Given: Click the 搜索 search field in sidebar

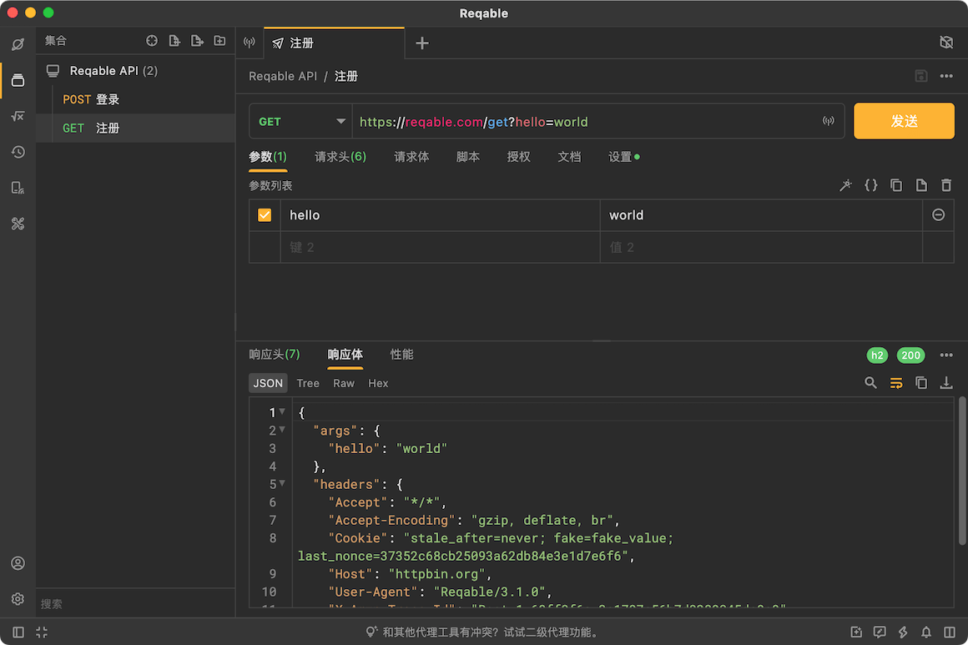Looking at the screenshot, I should (136, 603).
